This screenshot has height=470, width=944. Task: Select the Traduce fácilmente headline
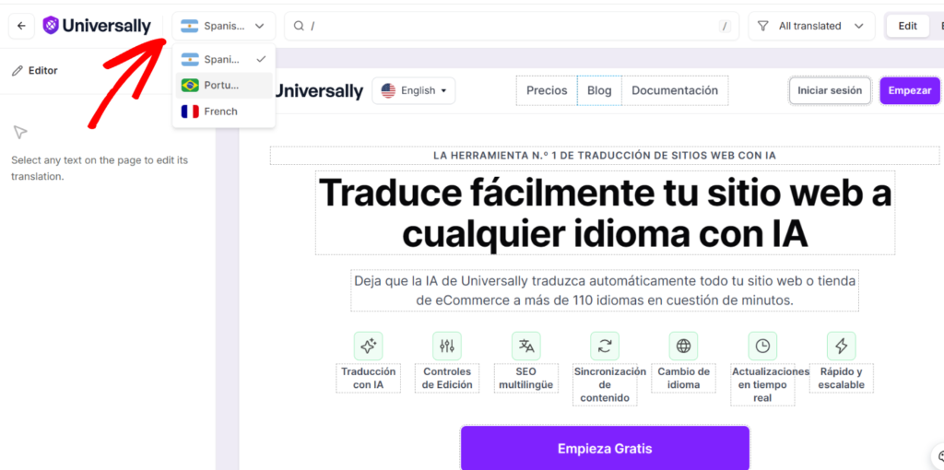(605, 213)
